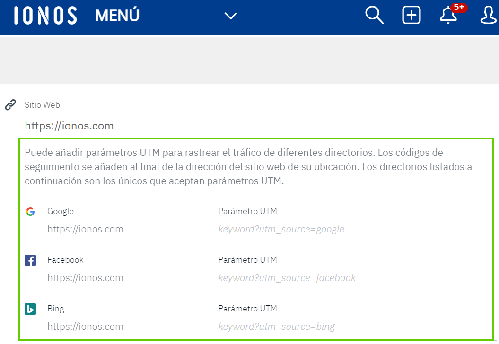Click Parámetro UTM label in Bing row
499x344 pixels.
(x=247, y=309)
